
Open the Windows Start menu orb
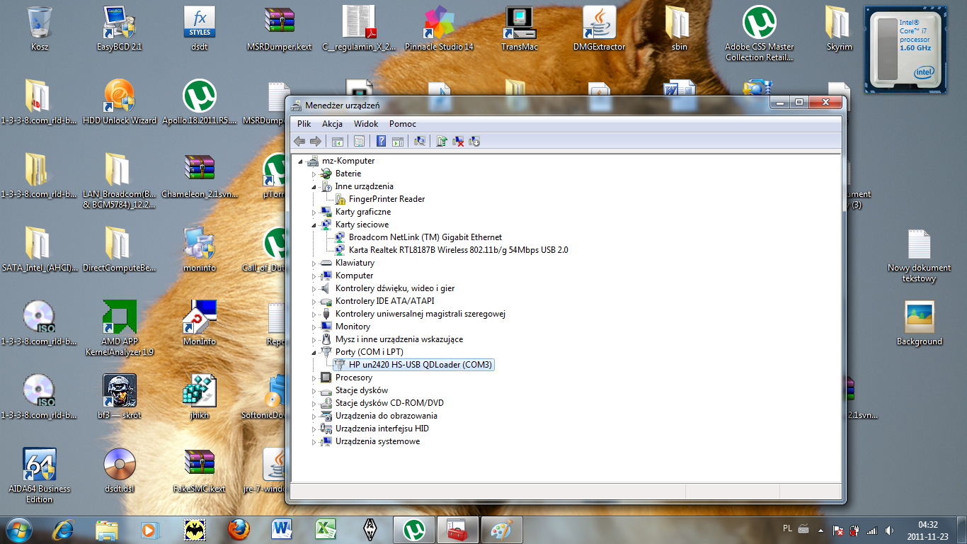18,529
